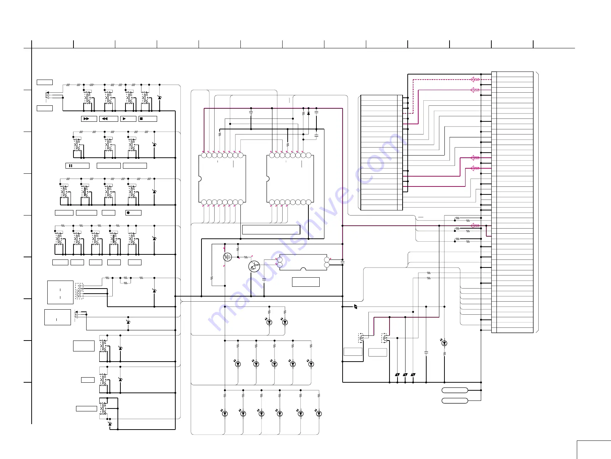Click the stop square symbol label box
Screen dimensions: 611x459
[148, 119]
